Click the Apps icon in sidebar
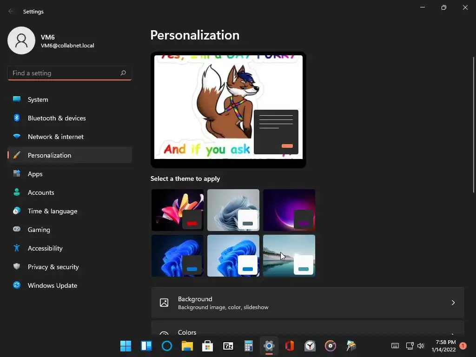 17,174
